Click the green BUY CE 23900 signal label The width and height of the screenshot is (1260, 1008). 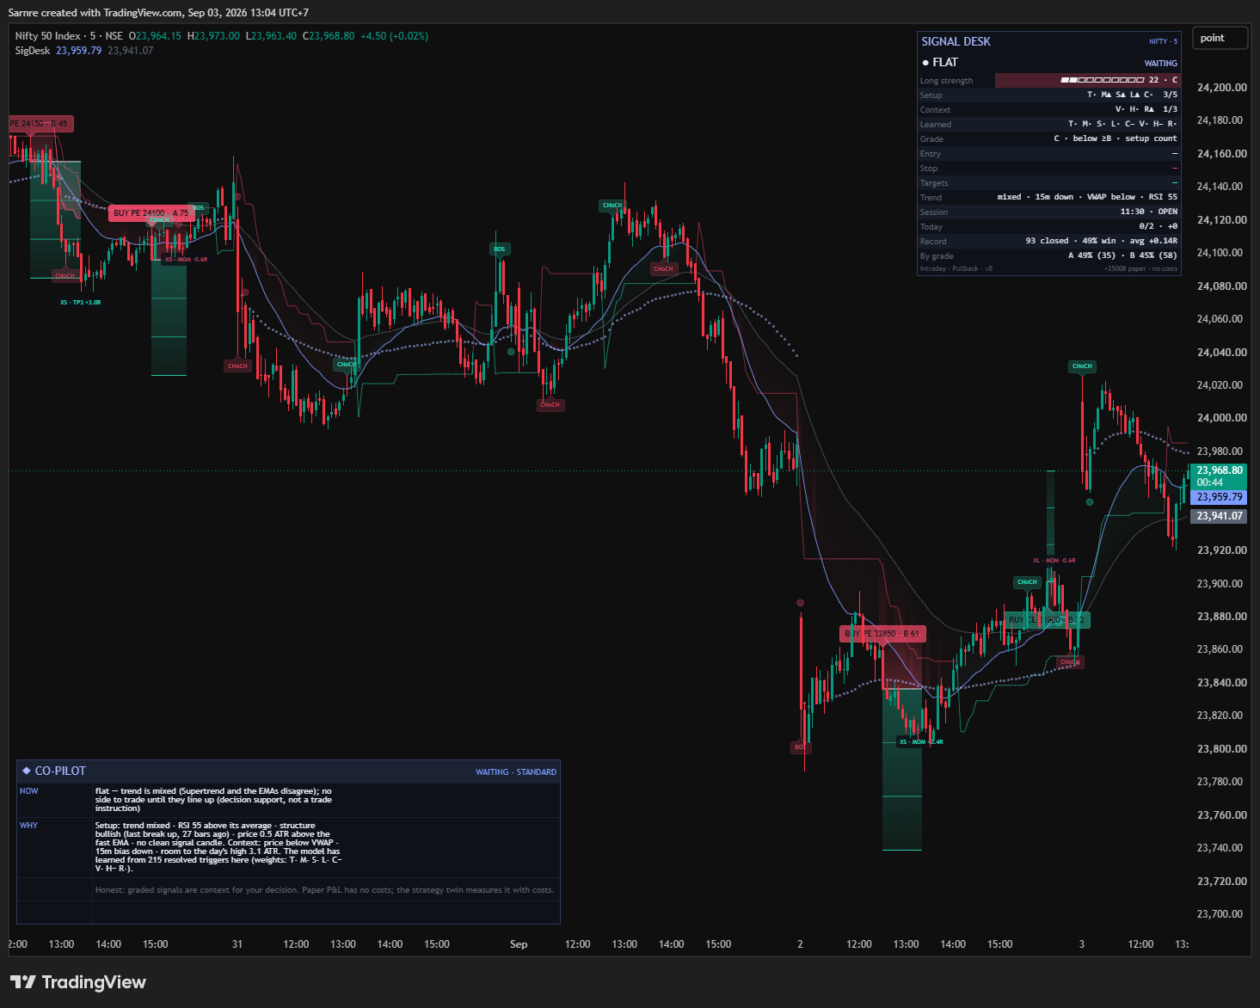[x=1048, y=619]
